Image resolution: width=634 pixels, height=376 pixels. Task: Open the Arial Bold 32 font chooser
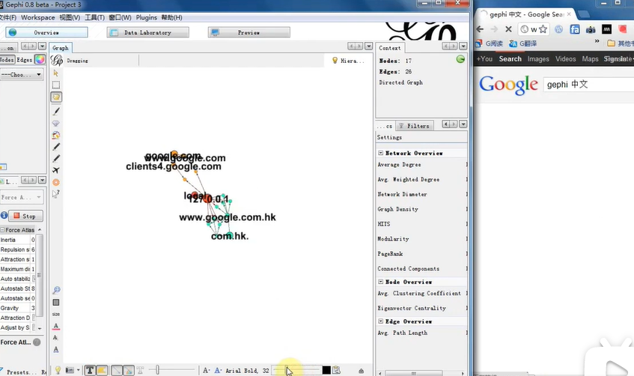click(x=247, y=371)
